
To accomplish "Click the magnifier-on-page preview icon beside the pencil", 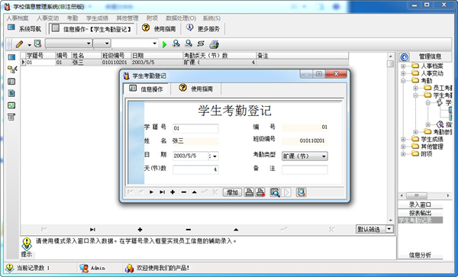I will (x=38, y=43).
